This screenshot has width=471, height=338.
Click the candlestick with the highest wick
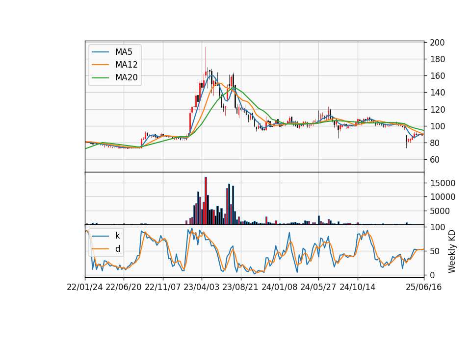point(206,63)
